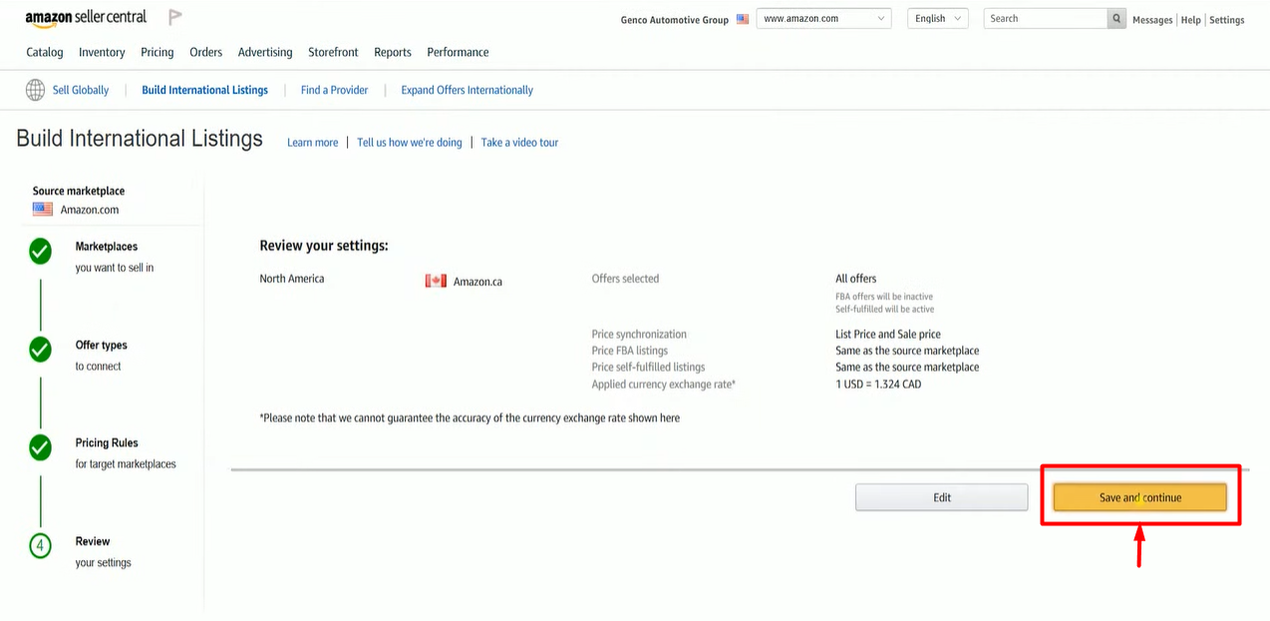Click the 'Source marketplace' heading
This screenshot has height=621, width=1270.
[79, 190]
